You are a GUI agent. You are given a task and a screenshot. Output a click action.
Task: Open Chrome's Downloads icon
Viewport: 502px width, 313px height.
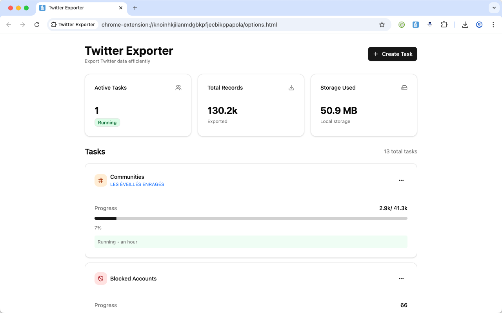(465, 24)
